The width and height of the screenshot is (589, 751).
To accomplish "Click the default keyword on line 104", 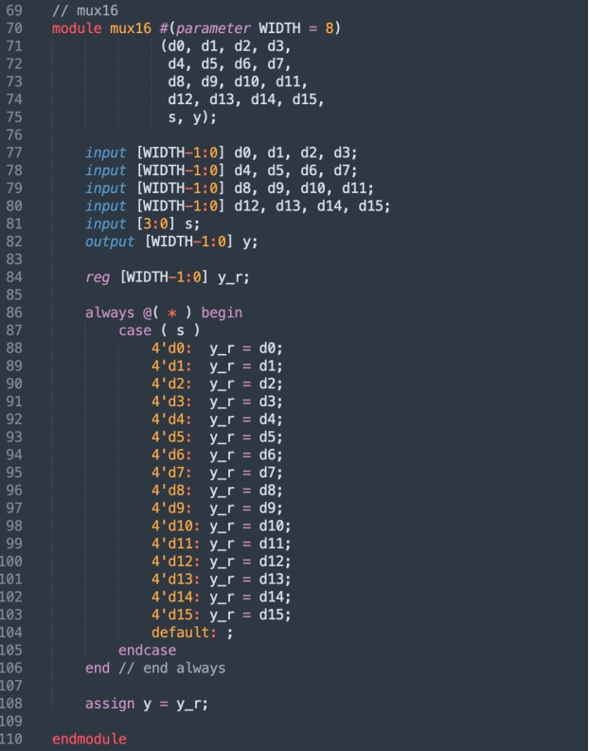I will pos(181,633).
